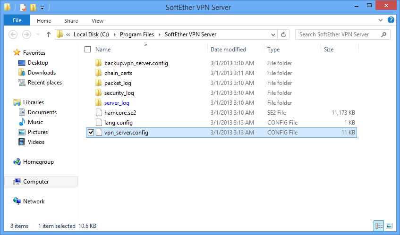Sort by the Size column header
The height and width of the screenshot is (235, 400).
click(329, 50)
